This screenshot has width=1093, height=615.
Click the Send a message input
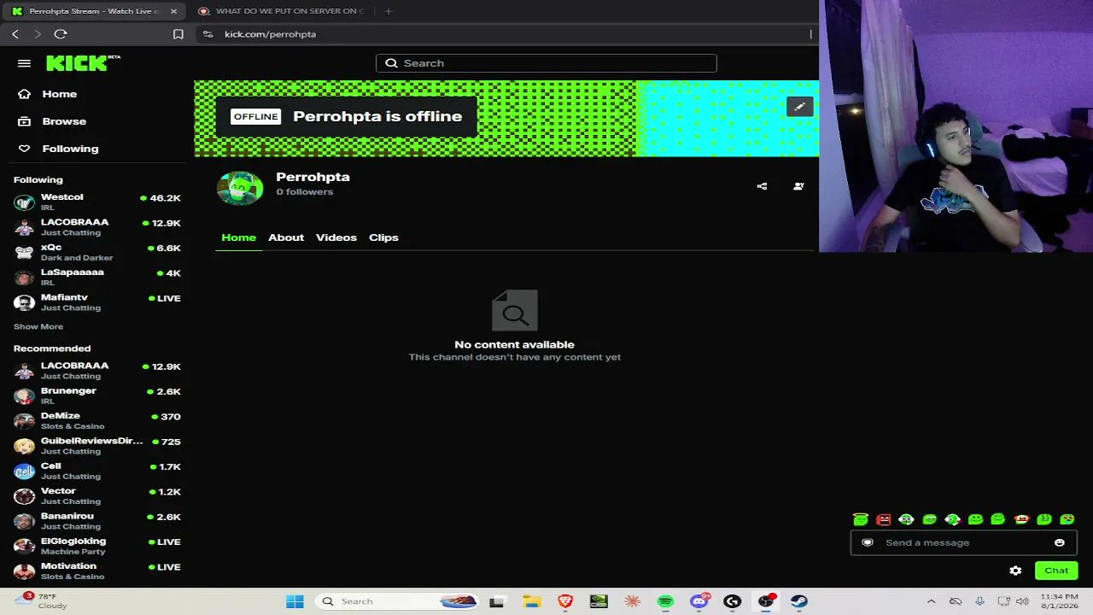point(963,542)
